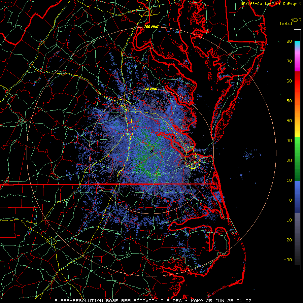Click the black radar site marker at map center

point(152,151)
